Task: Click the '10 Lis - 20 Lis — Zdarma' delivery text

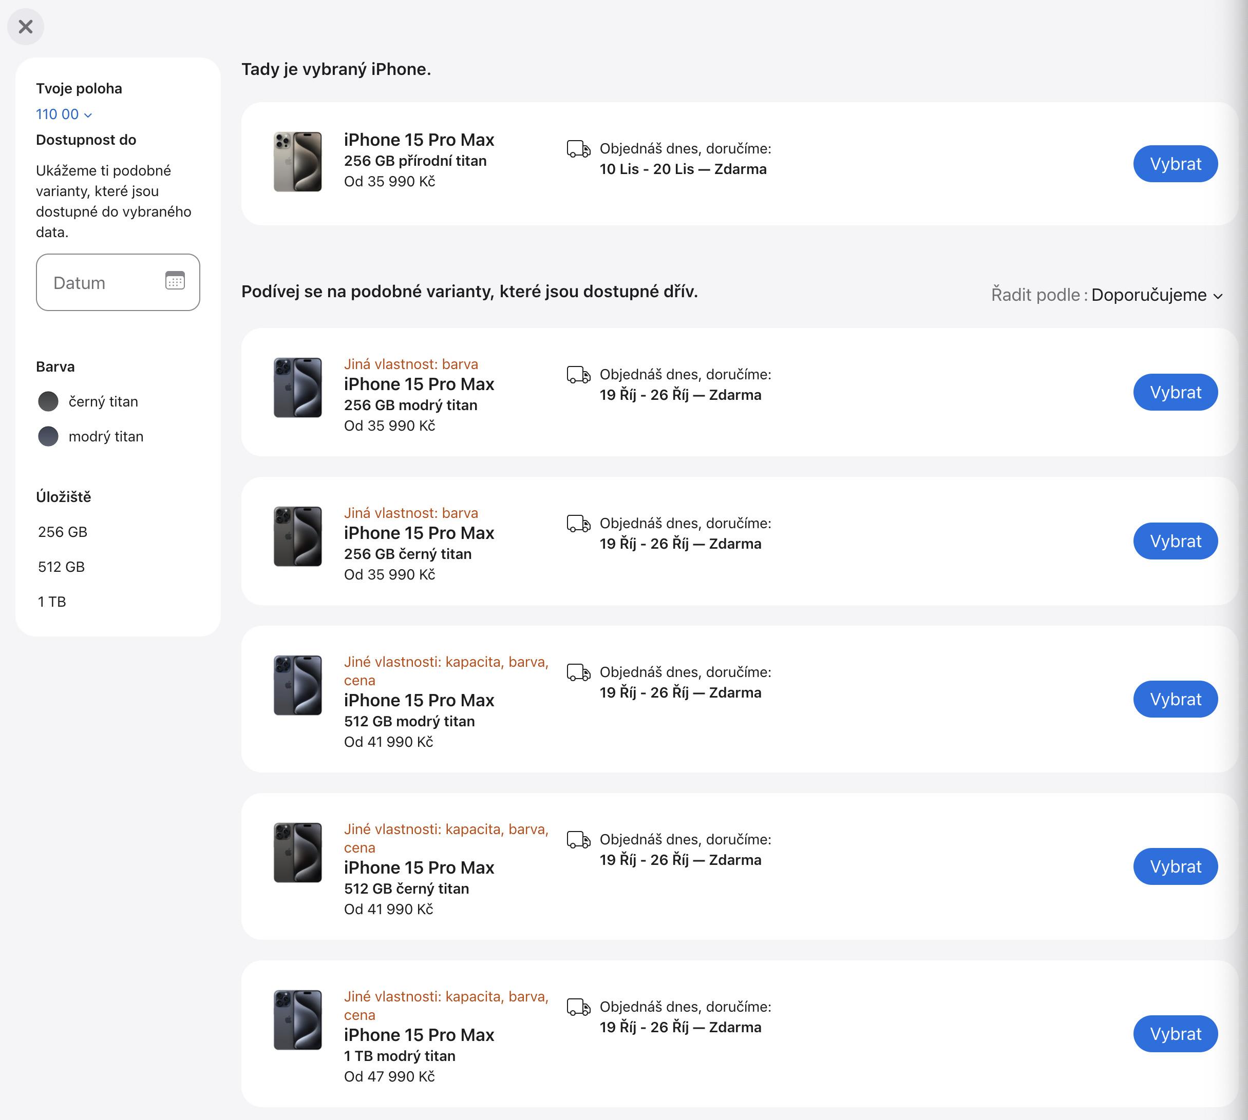Action: 683,169
